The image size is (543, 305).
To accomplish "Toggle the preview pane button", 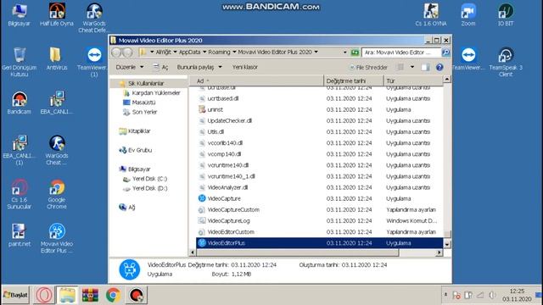I will 425,67.
